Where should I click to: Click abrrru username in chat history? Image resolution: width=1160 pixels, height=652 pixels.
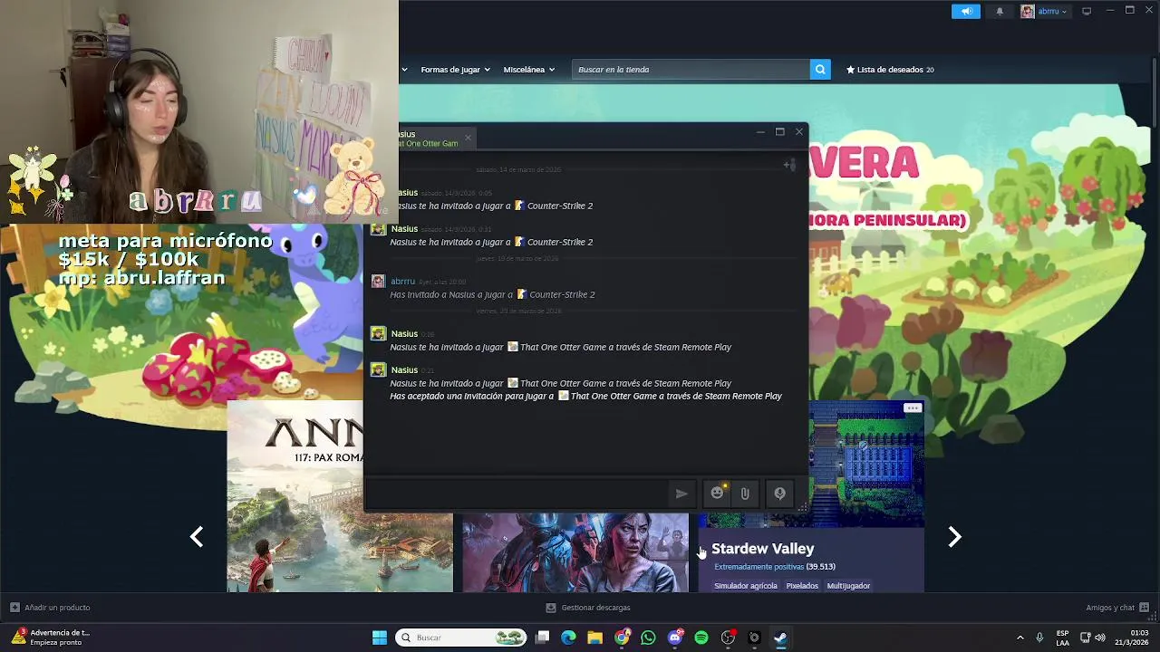402,282
